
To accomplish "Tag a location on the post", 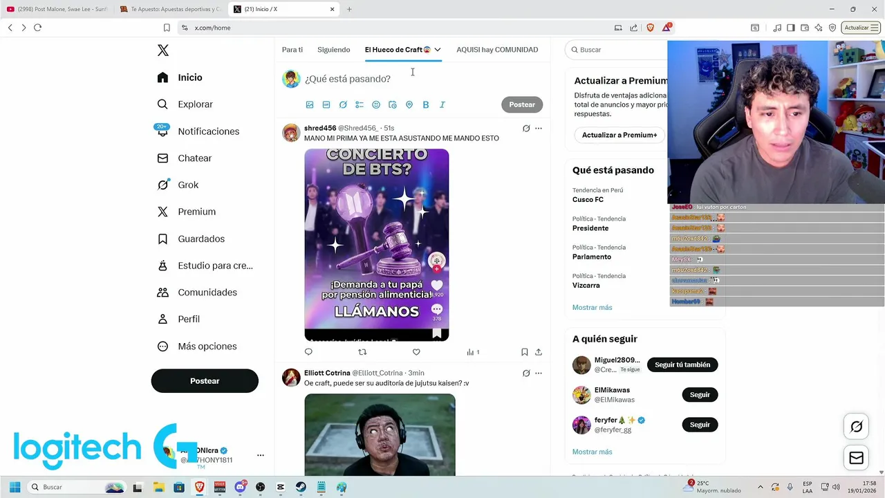I will pos(409,104).
